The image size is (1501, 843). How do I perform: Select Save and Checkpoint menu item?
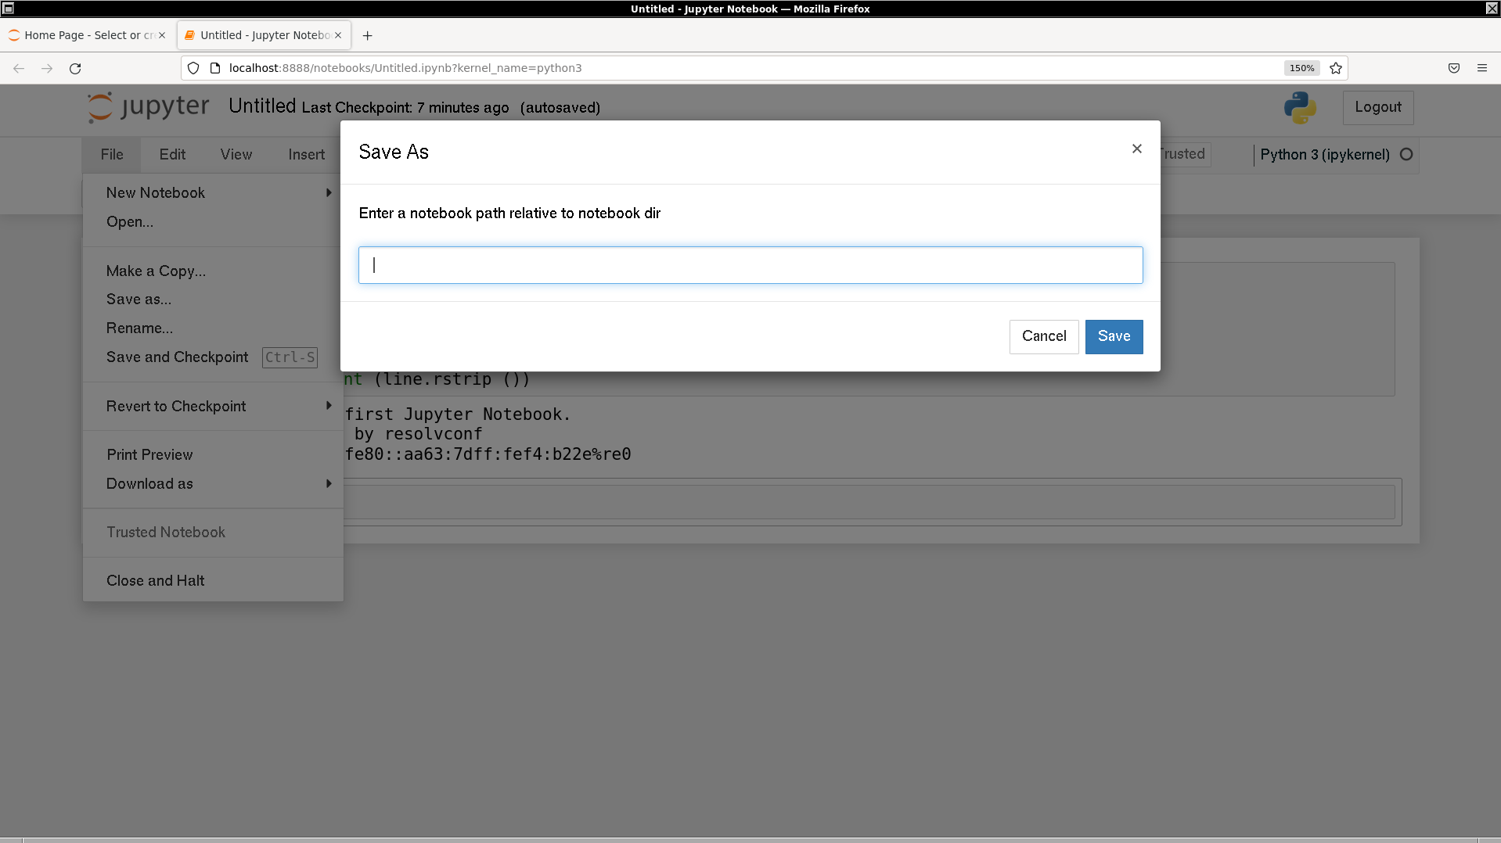(x=178, y=357)
